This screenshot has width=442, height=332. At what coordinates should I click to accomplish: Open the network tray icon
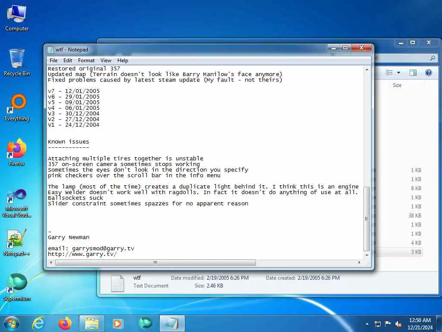[x=377, y=324]
